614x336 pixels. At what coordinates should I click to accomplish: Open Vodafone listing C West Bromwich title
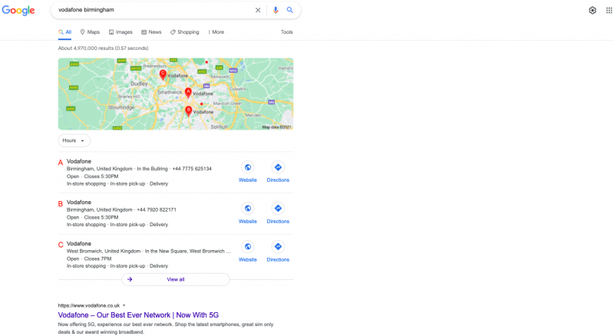click(x=79, y=244)
